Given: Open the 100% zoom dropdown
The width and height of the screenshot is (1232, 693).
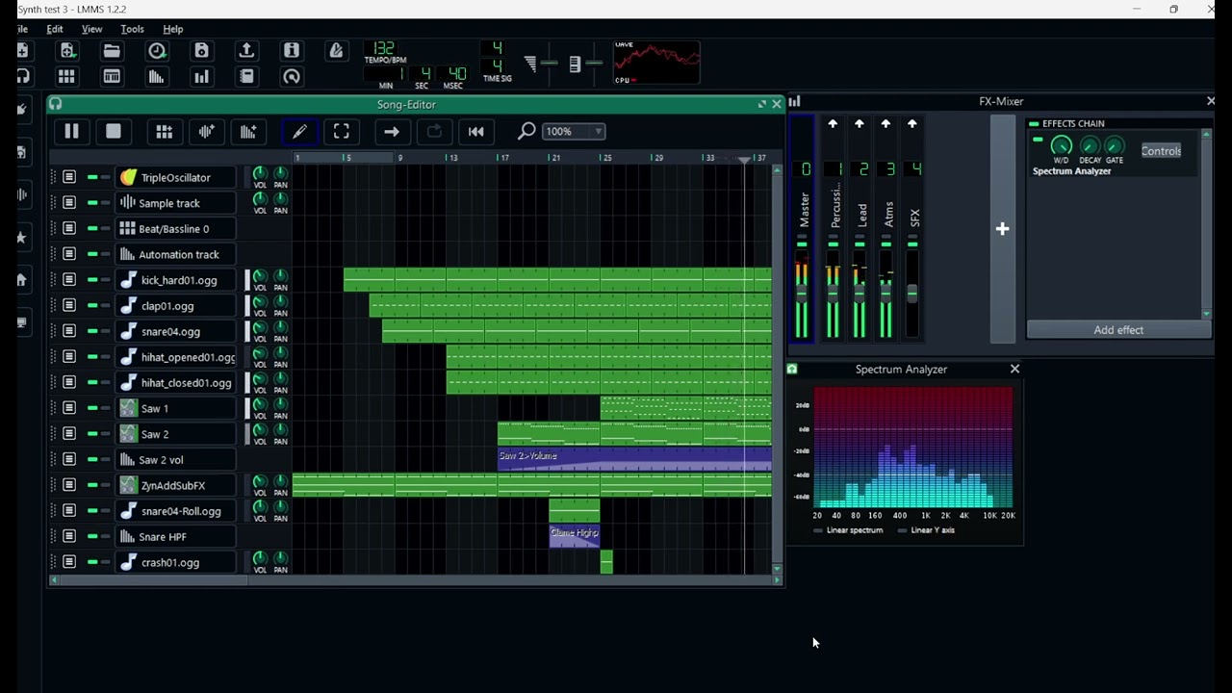Looking at the screenshot, I should pos(575,132).
